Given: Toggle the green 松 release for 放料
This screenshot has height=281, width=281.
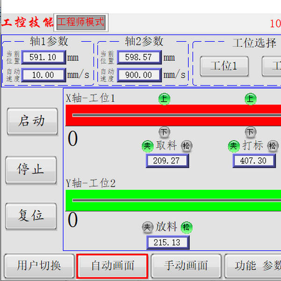Looking at the screenshot, I should pos(186,228).
